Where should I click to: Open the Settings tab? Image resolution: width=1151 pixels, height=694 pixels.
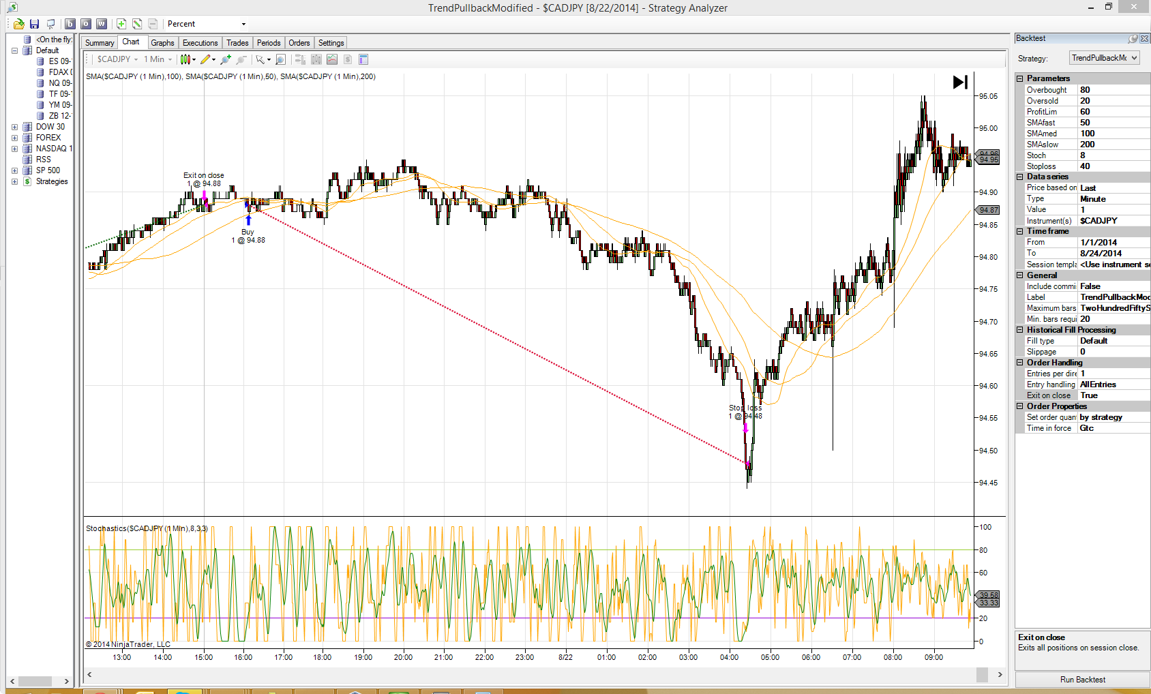point(331,43)
